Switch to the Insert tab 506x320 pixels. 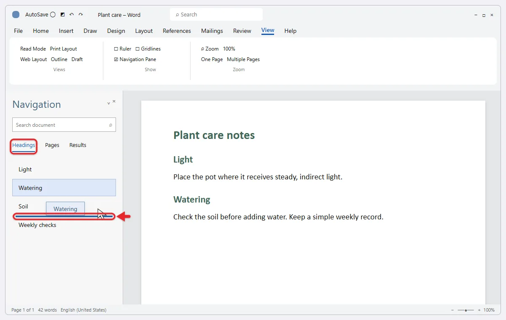tap(66, 31)
